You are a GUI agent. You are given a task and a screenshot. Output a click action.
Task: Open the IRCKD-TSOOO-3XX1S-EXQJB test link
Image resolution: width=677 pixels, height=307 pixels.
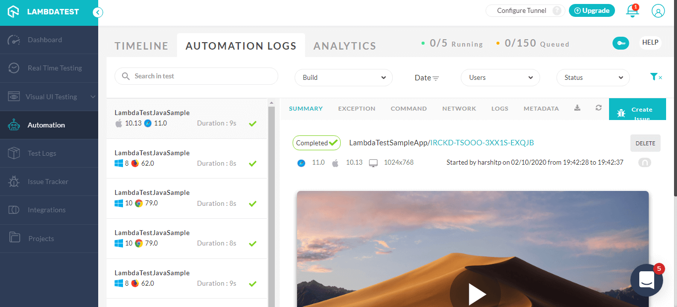click(482, 143)
